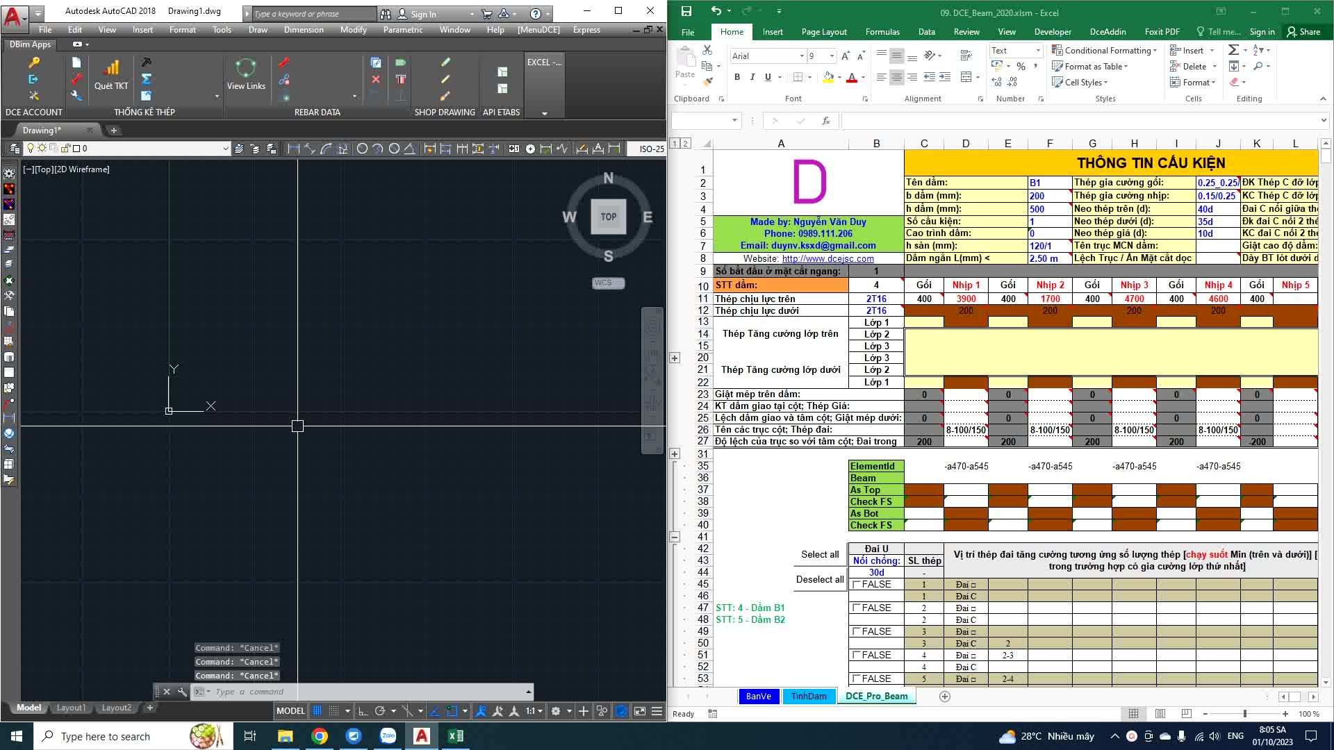The width and height of the screenshot is (1334, 750).
Task: Open the www.dcejsc.com website link
Action: pyautogui.click(x=828, y=259)
